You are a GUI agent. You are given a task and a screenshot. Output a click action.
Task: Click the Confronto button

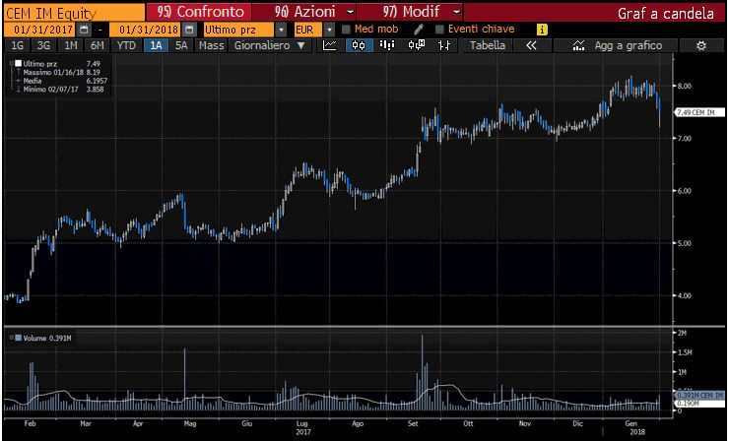pos(199,12)
